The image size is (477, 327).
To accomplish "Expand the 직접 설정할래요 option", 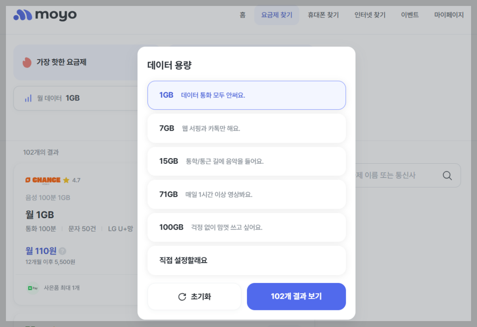I will pos(246,260).
